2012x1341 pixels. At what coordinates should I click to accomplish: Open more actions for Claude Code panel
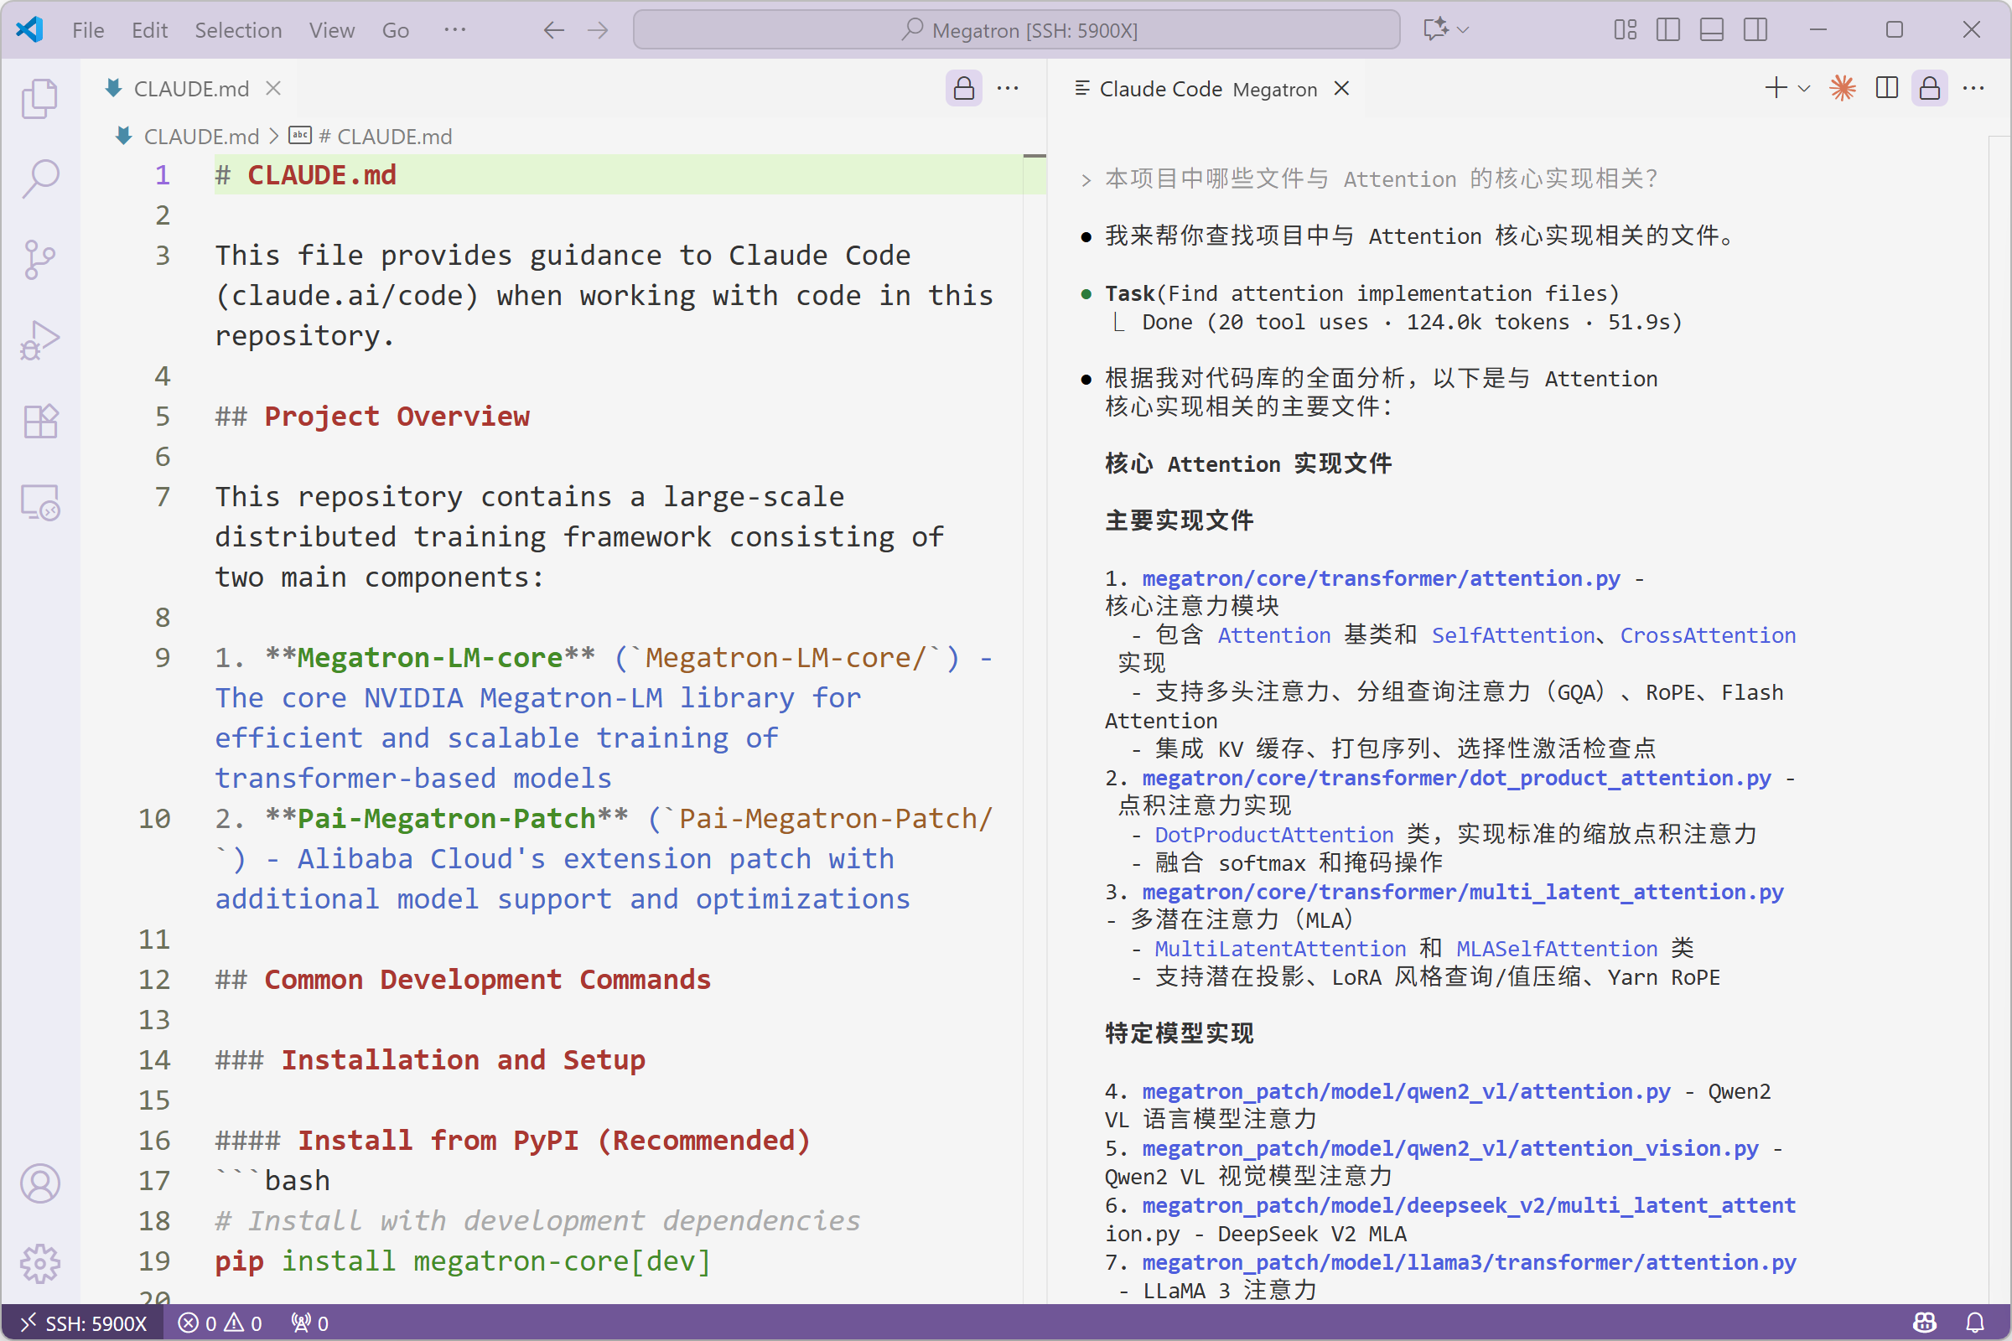pos(1973,88)
